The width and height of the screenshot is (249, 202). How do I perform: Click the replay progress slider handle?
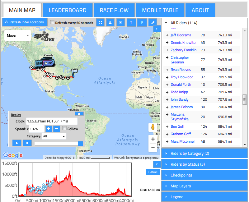point(80,144)
